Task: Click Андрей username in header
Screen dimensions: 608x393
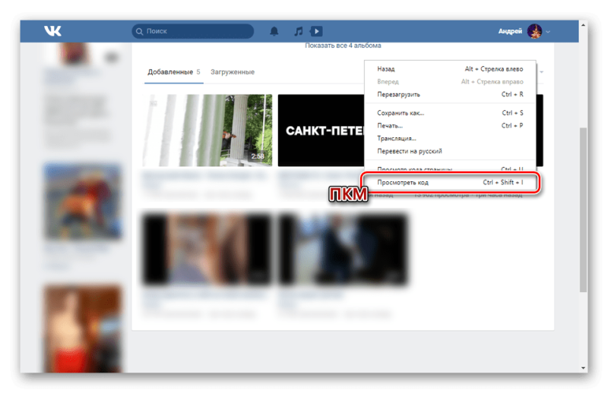Action: [510, 31]
